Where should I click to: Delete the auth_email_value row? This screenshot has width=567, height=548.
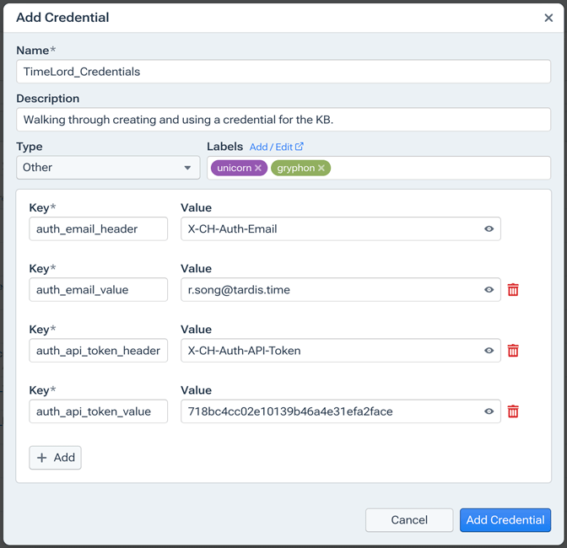pos(513,290)
